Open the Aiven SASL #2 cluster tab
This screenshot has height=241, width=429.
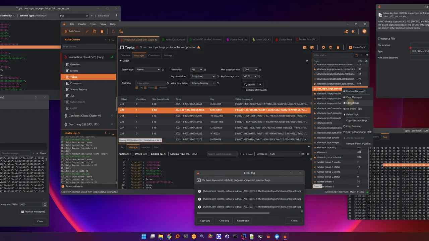click(x=261, y=39)
